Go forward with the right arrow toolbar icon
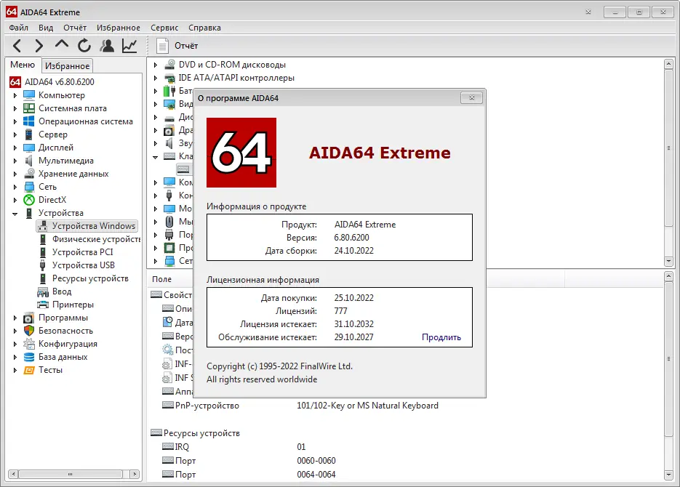Viewport: 680px width, 487px height. coord(39,46)
